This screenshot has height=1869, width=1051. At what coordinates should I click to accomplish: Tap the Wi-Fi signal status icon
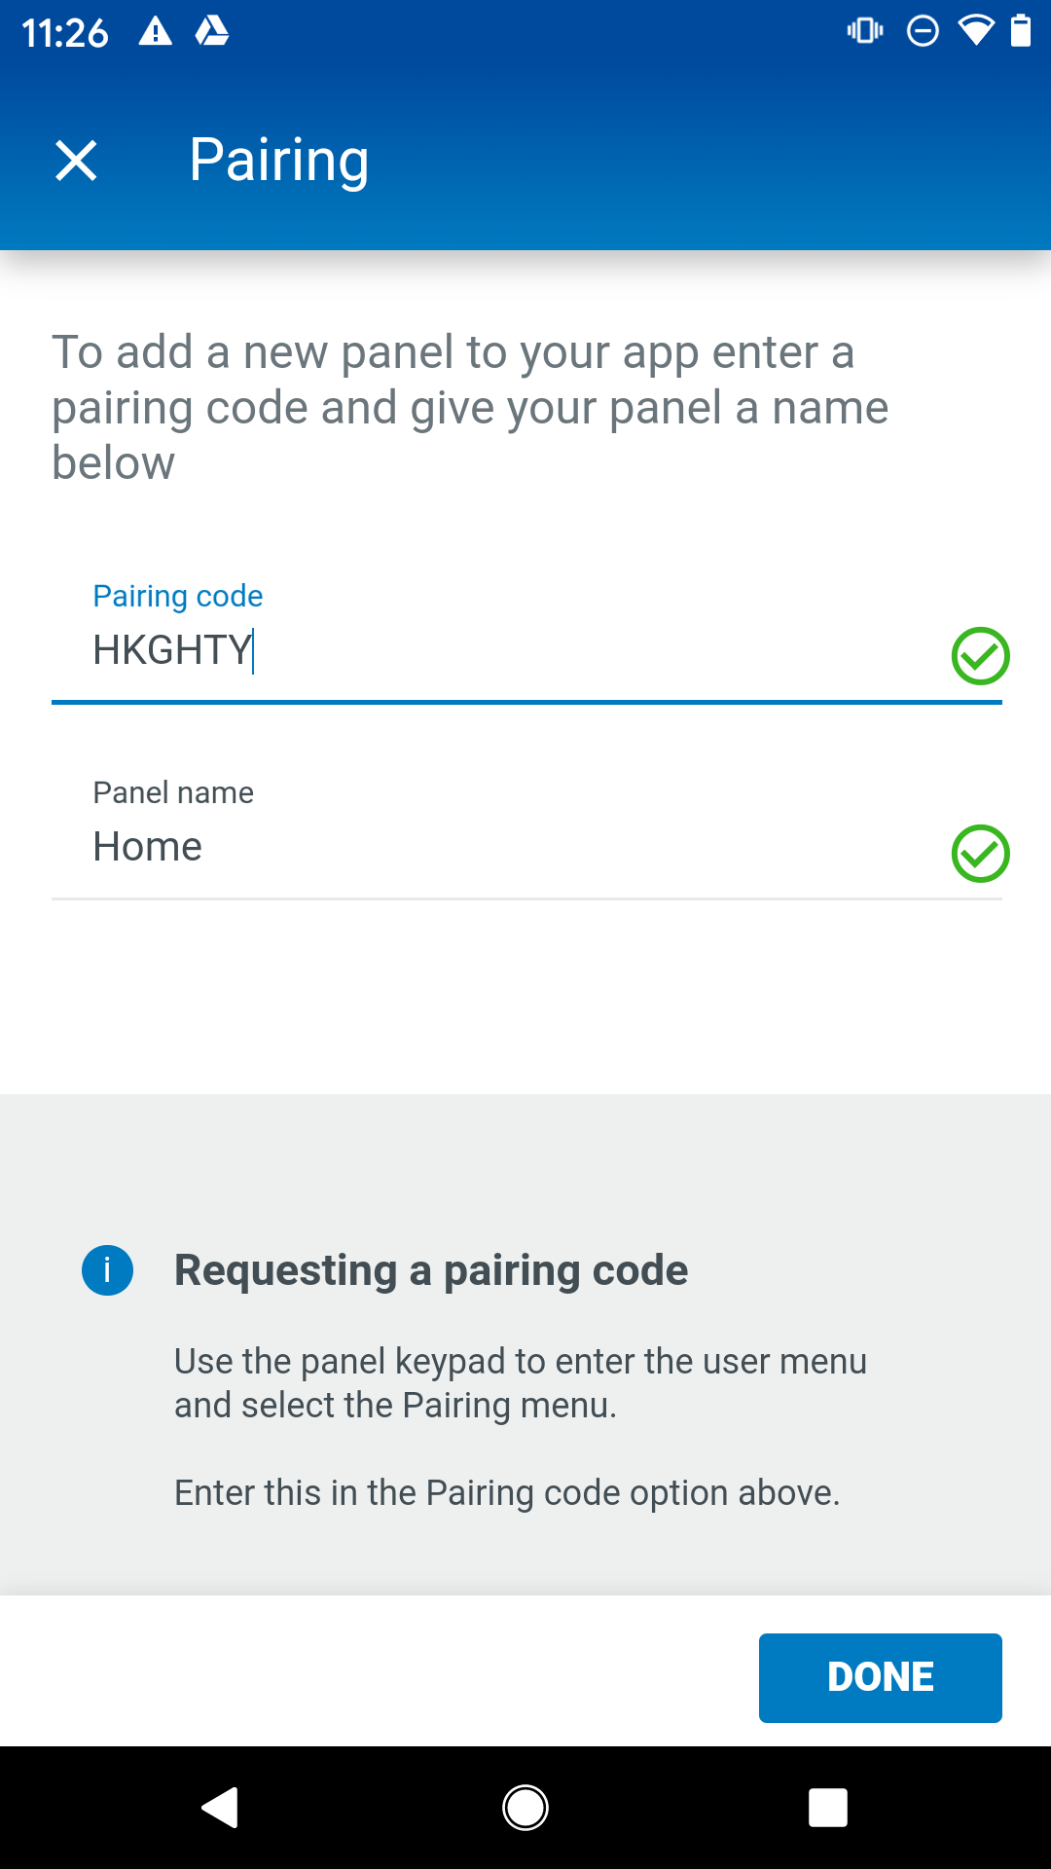pos(976,31)
